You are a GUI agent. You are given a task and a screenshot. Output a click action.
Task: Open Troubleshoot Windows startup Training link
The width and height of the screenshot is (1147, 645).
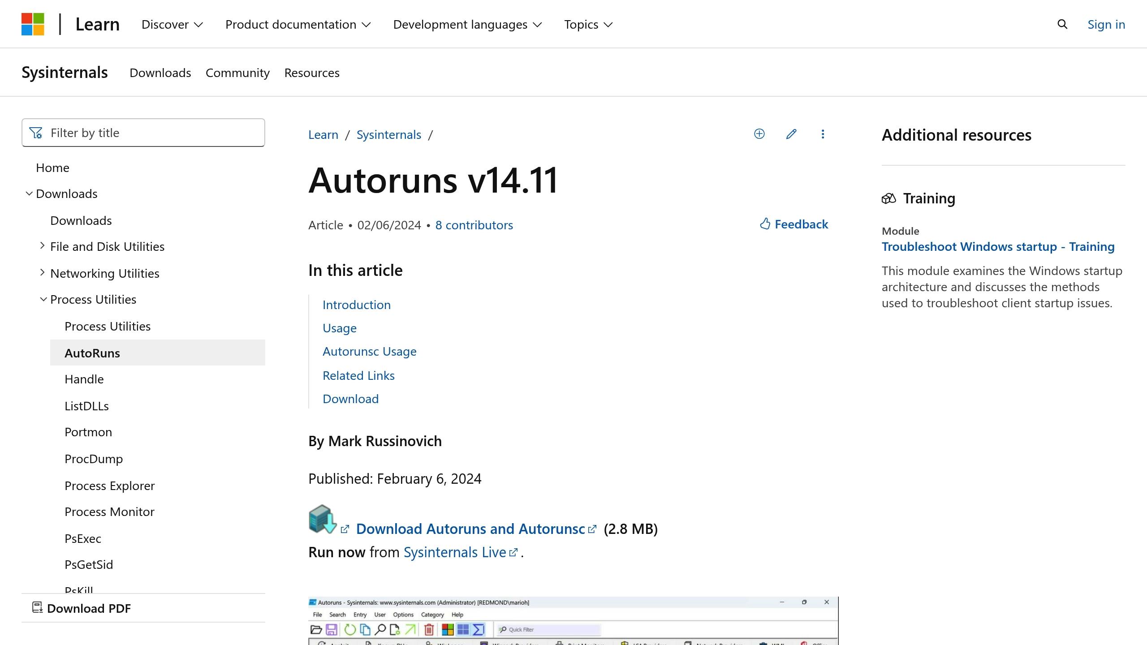pos(998,246)
